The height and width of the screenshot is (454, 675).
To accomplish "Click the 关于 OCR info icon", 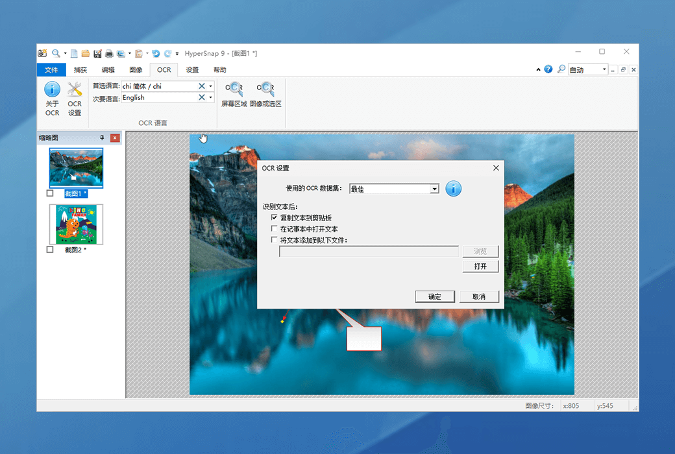I will (52, 90).
